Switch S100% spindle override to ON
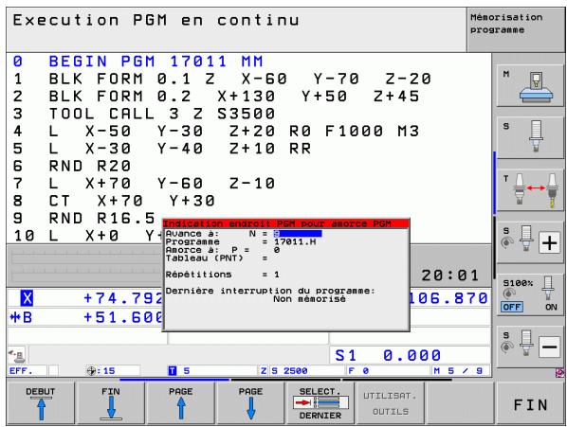Screen dimensions: 567x427 (551, 307)
